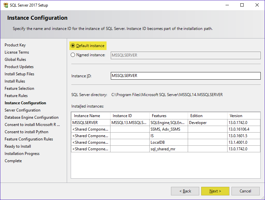The width and height of the screenshot is (265, 200).
Task: Click version 13.0.1601.5 cell
Action: point(244,136)
